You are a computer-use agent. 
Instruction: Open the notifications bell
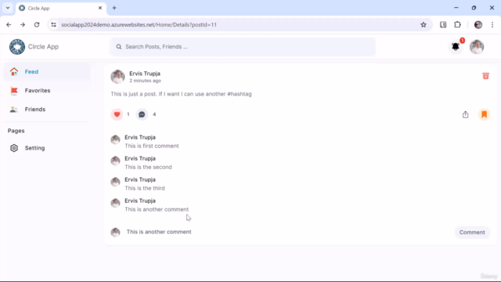pyautogui.click(x=456, y=47)
